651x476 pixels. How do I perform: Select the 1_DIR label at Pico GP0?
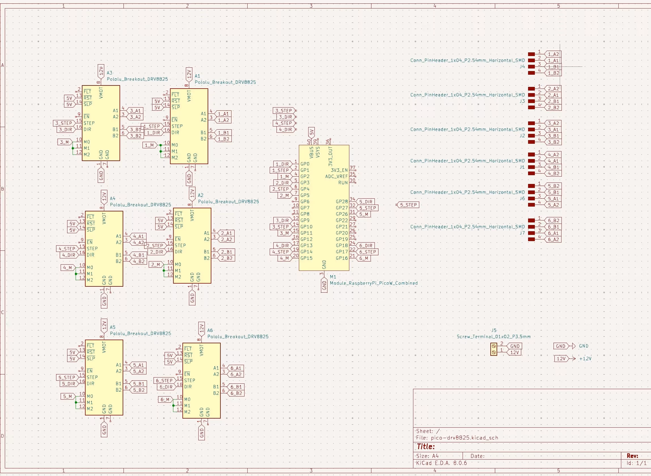point(282,164)
